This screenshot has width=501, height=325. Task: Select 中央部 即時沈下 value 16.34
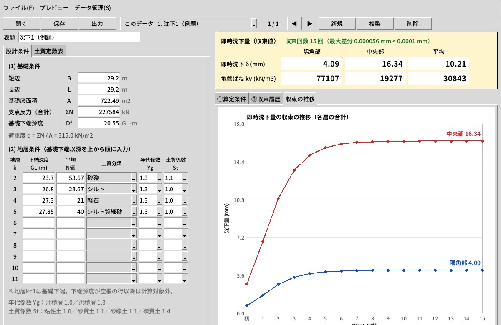point(375,64)
